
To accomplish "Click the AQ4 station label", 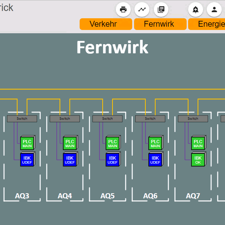I will (65, 196).
